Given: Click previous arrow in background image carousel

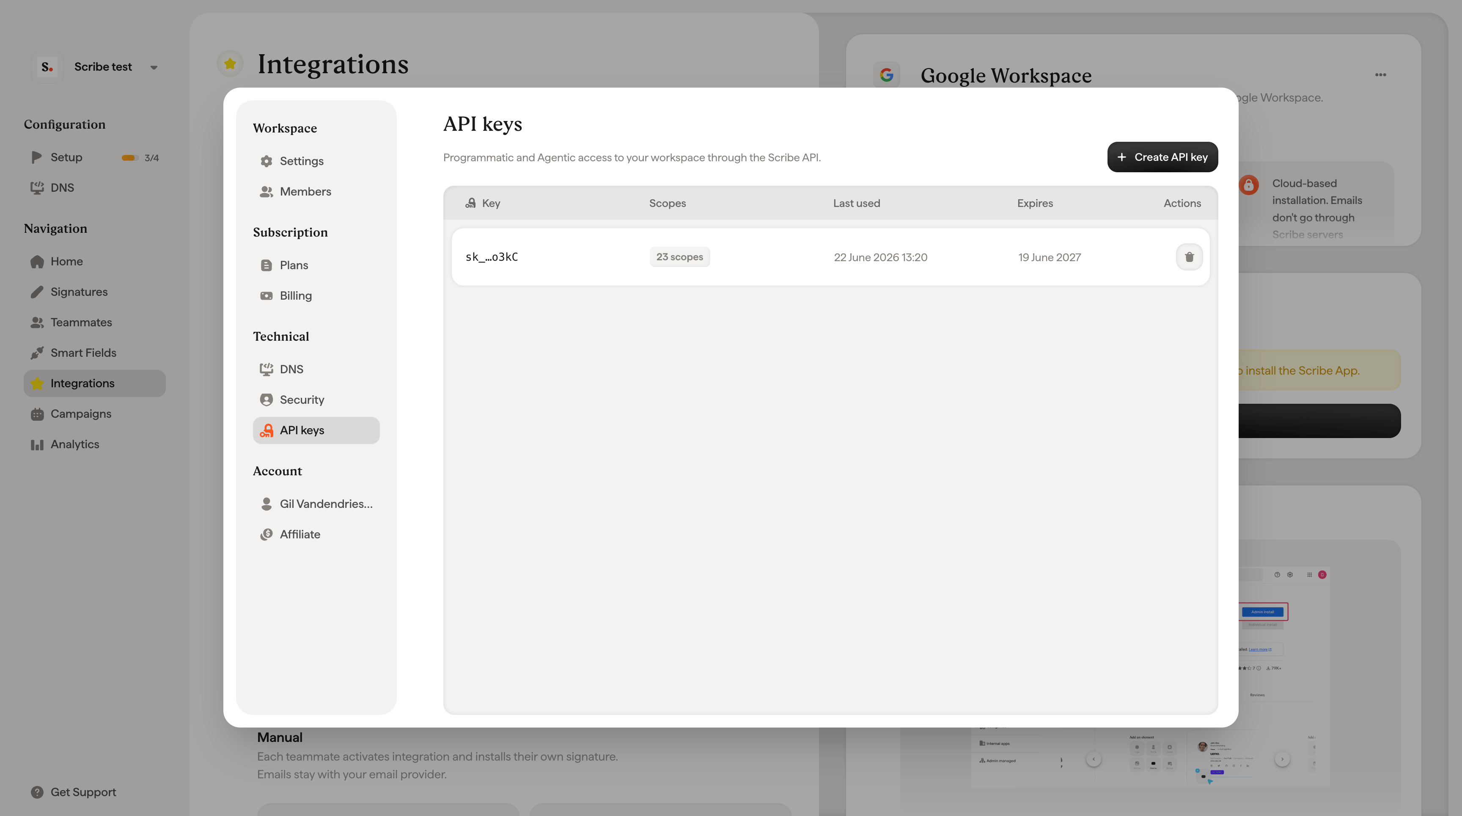Looking at the screenshot, I should 1093,759.
